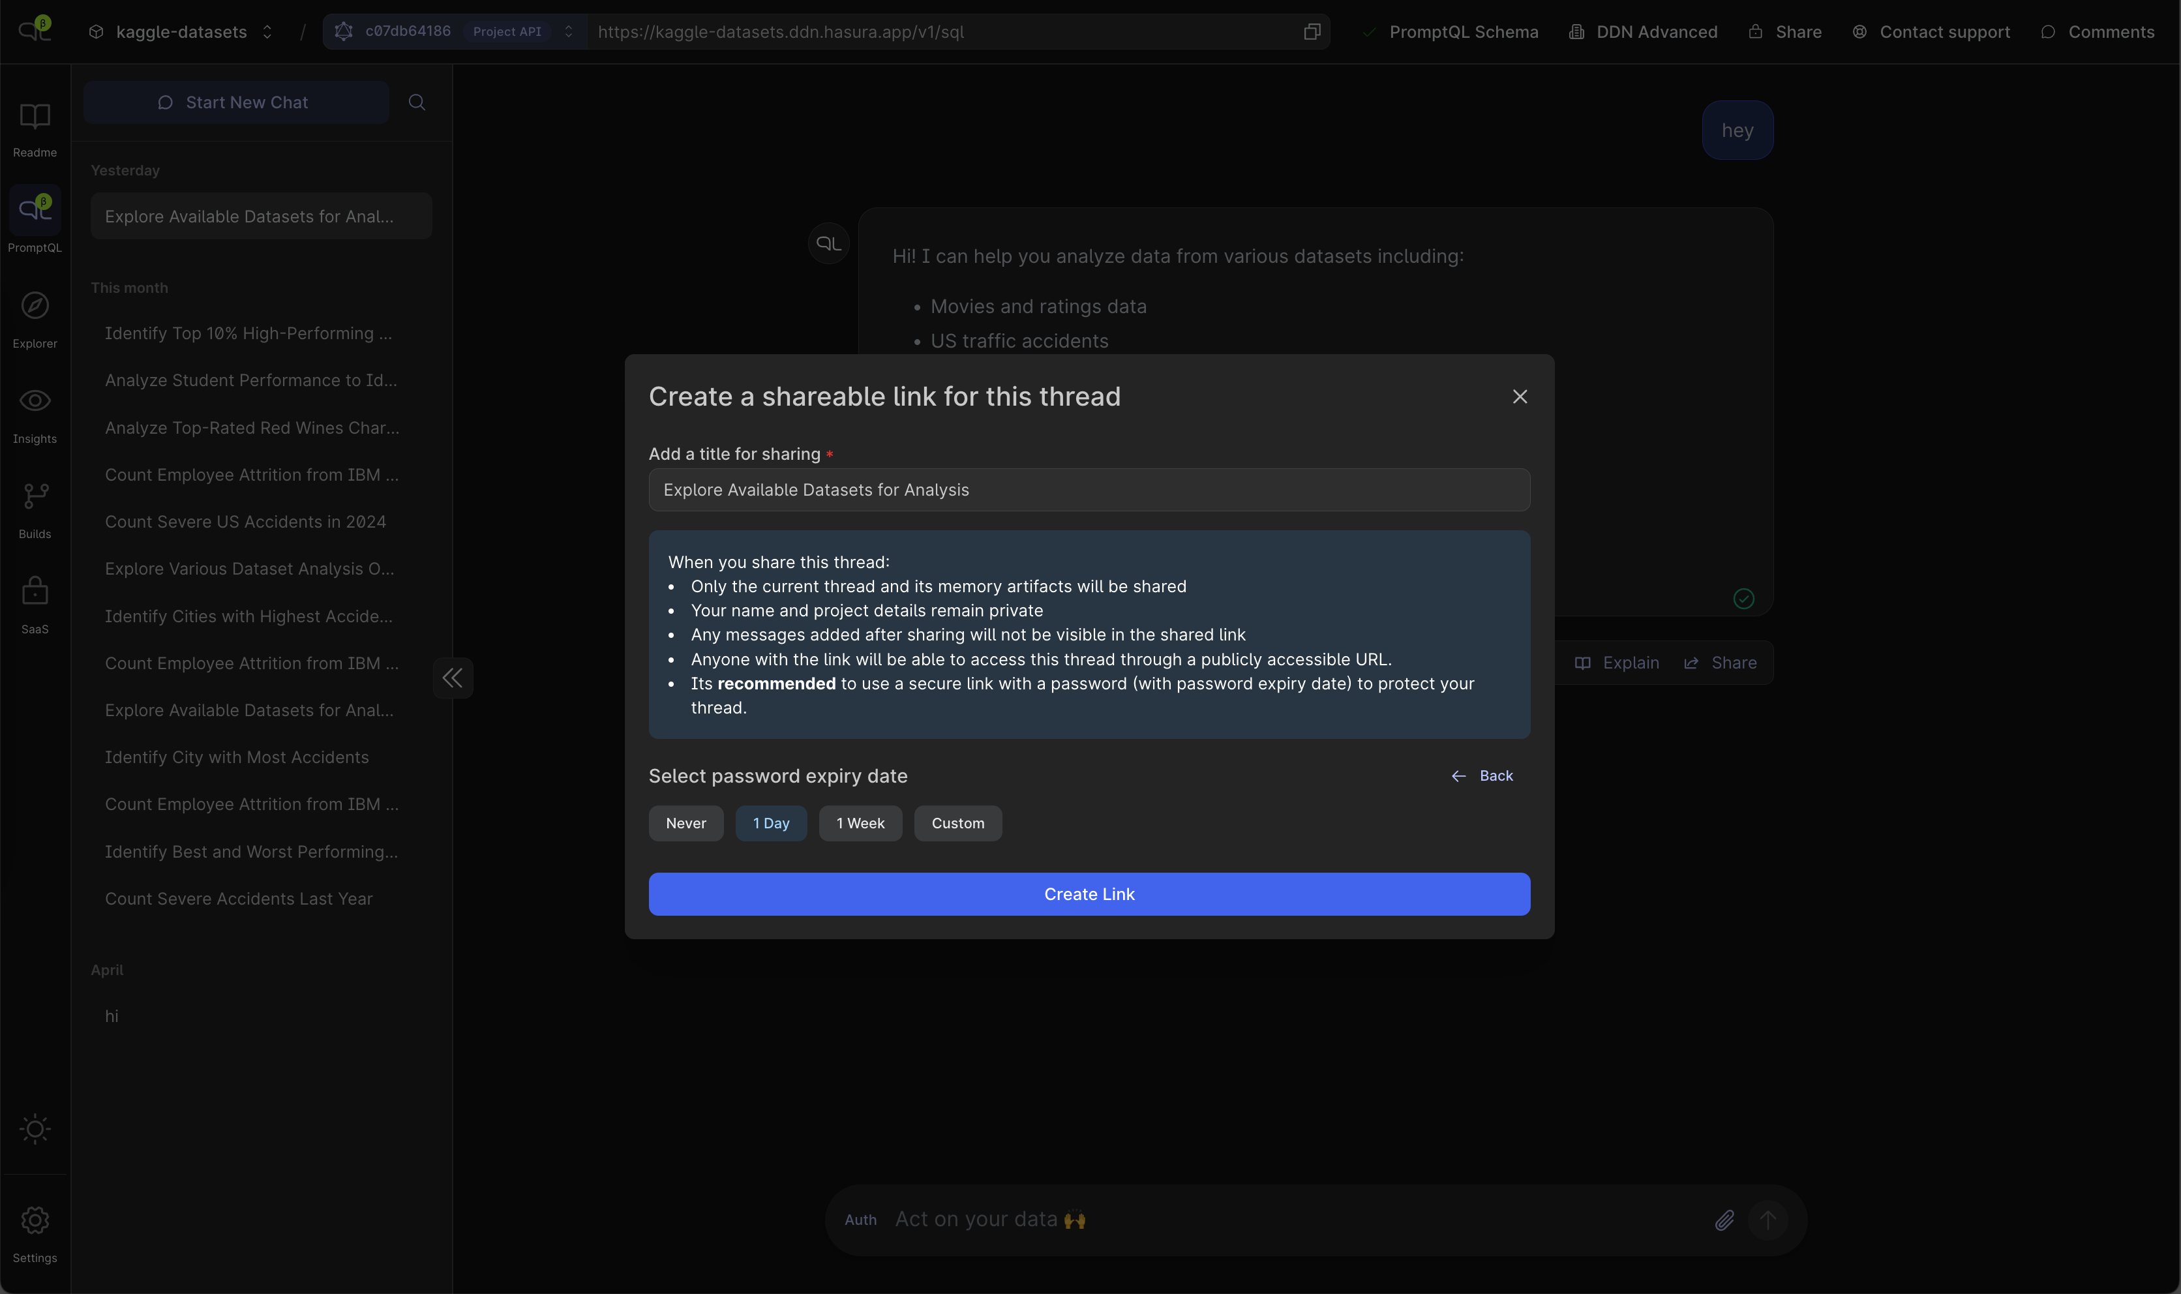Open 'Explore Various Dataset Analysis' chat
2181x1294 pixels.
pyautogui.click(x=262, y=569)
